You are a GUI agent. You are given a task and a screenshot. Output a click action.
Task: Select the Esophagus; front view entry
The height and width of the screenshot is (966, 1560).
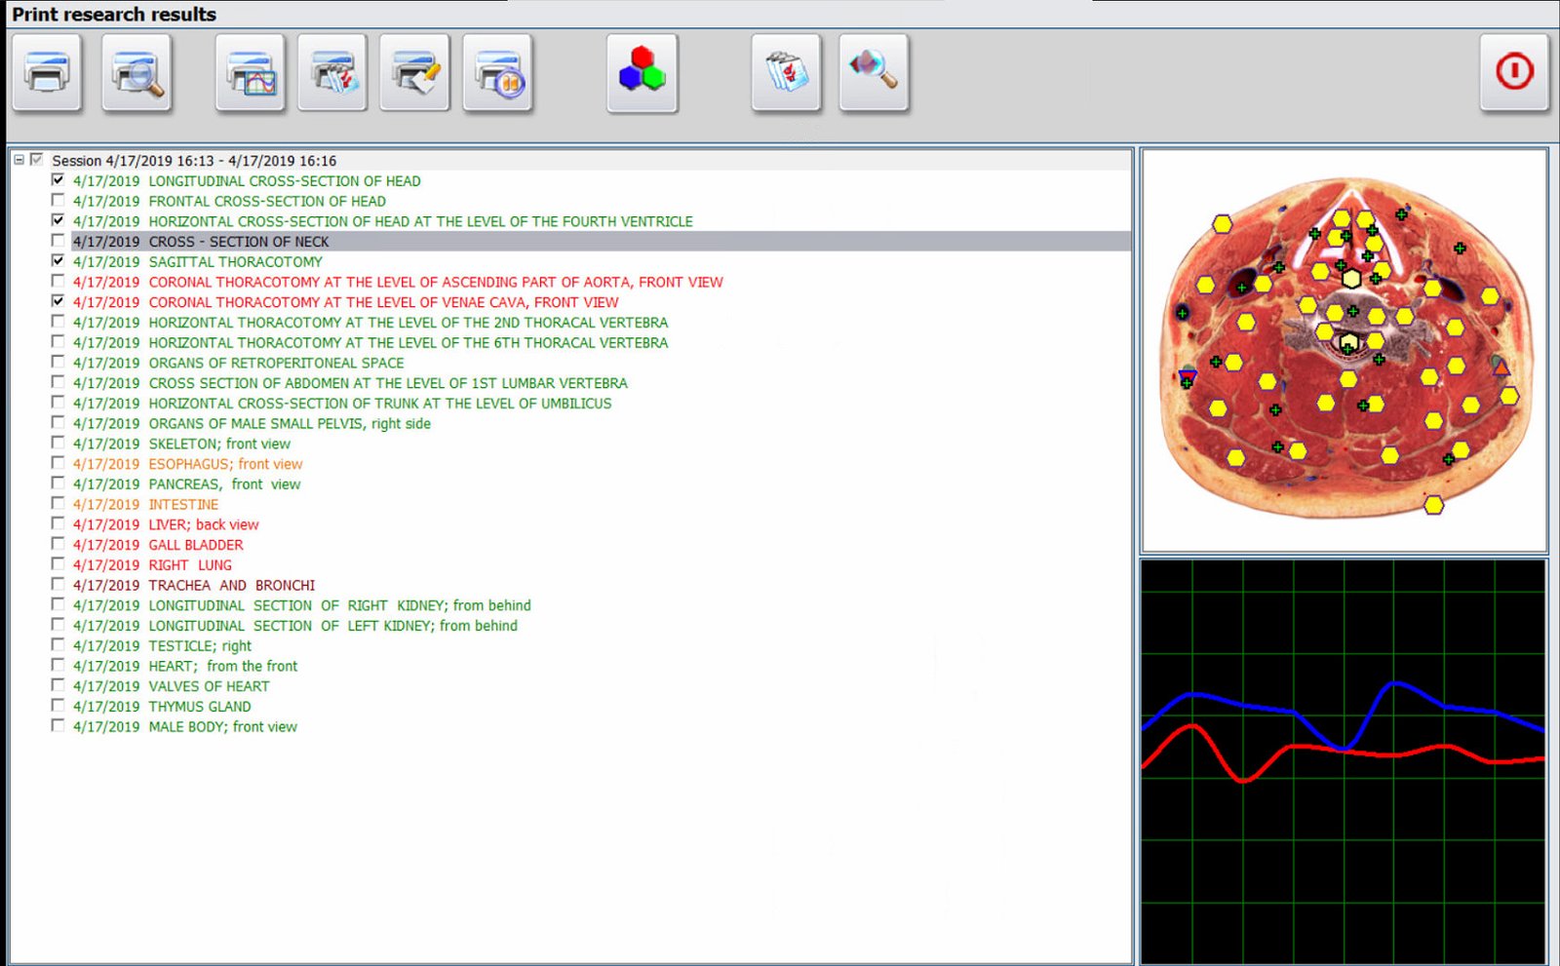(187, 464)
